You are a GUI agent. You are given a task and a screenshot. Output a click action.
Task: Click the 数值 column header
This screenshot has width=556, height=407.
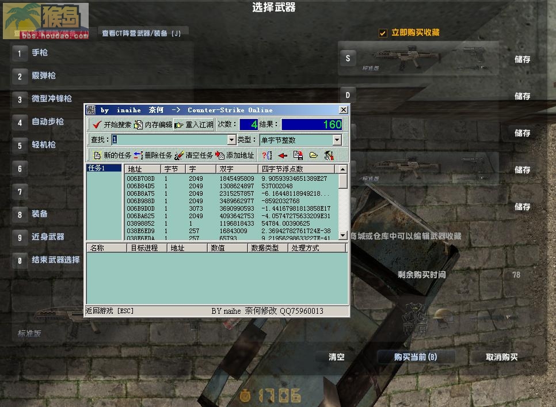click(x=227, y=248)
